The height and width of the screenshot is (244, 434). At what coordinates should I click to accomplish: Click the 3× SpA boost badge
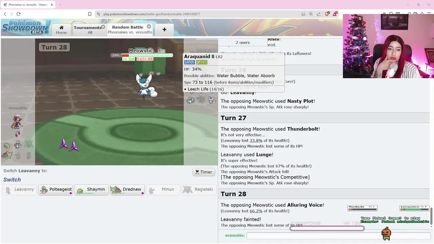tap(129, 59)
